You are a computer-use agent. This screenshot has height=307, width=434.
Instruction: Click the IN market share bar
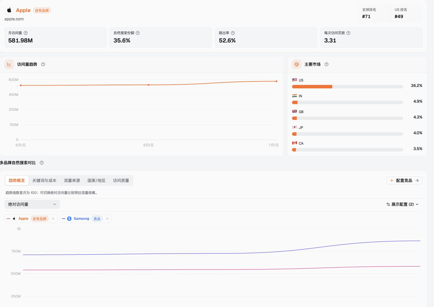point(347,102)
